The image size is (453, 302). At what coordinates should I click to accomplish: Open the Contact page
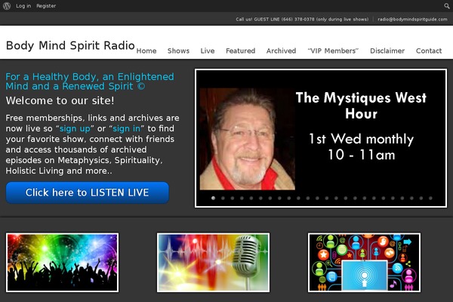[x=429, y=51]
